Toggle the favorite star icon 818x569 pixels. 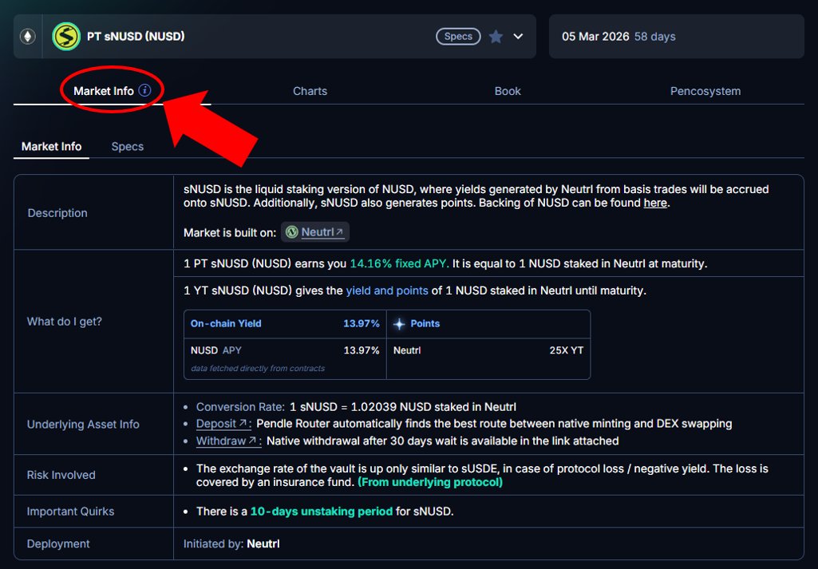[x=496, y=37]
